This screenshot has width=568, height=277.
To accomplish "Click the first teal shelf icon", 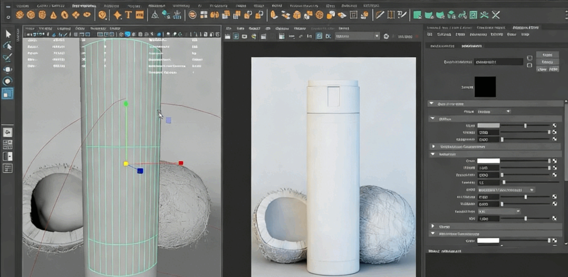I will tap(417, 15).
